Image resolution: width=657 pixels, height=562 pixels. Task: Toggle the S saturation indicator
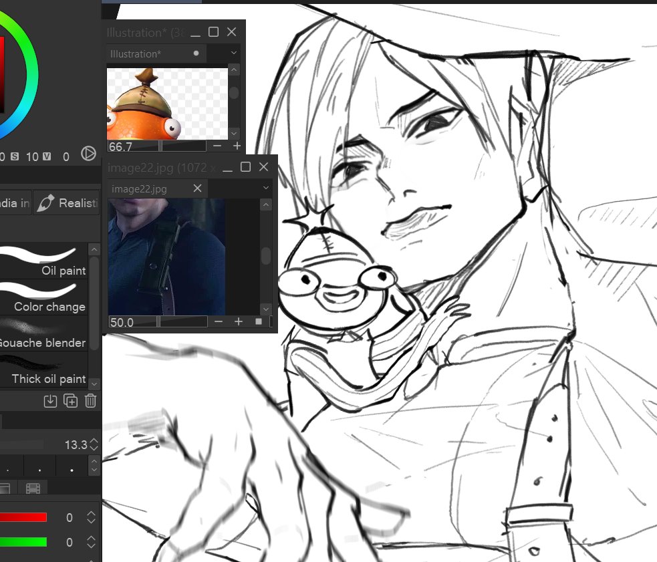[15, 156]
